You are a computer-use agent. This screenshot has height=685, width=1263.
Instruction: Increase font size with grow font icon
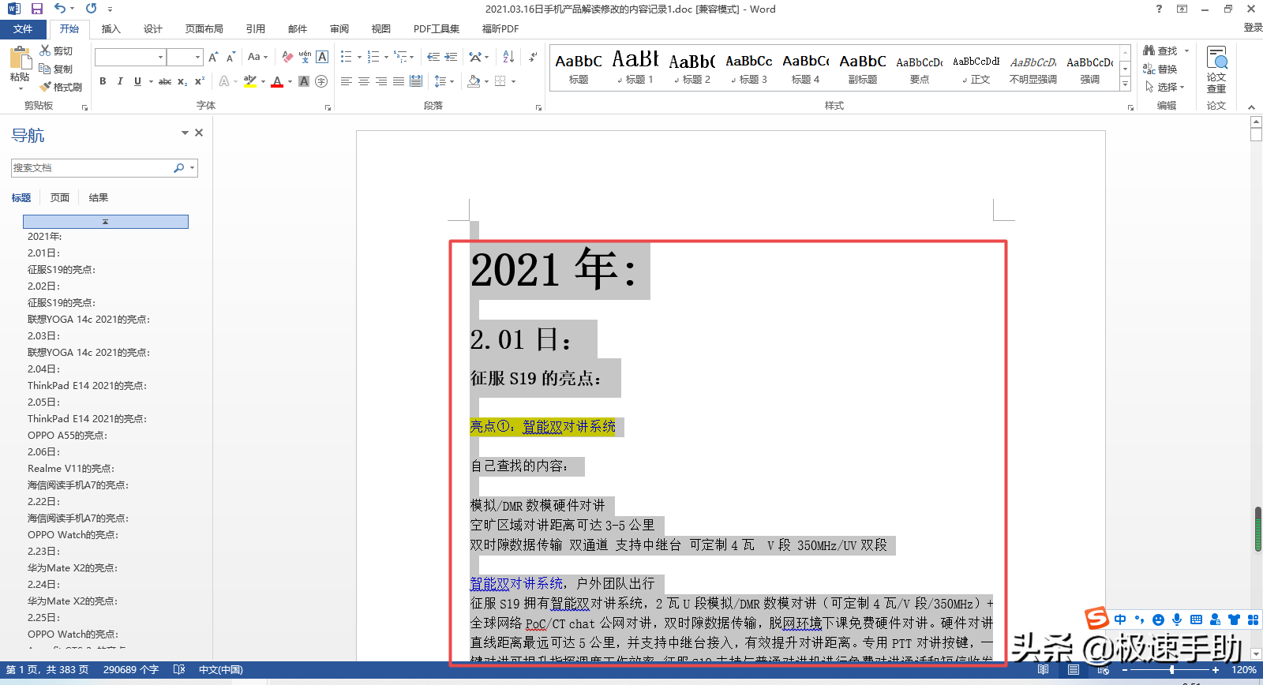click(213, 57)
